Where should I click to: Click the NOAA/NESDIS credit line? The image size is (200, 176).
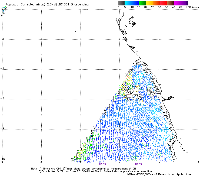pyautogui.click(x=159, y=174)
